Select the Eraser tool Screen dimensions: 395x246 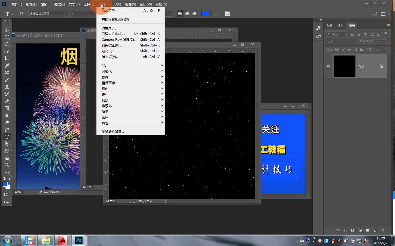[7, 101]
